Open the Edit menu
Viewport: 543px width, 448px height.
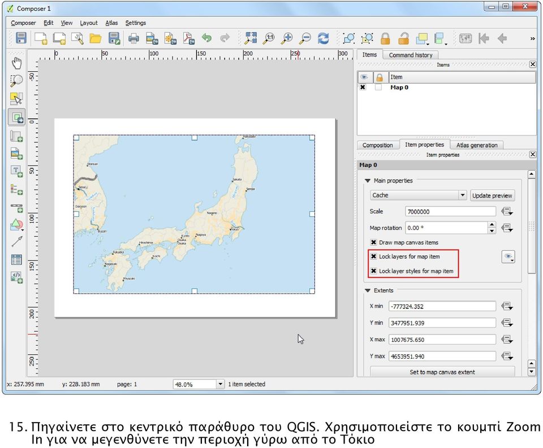pos(49,23)
